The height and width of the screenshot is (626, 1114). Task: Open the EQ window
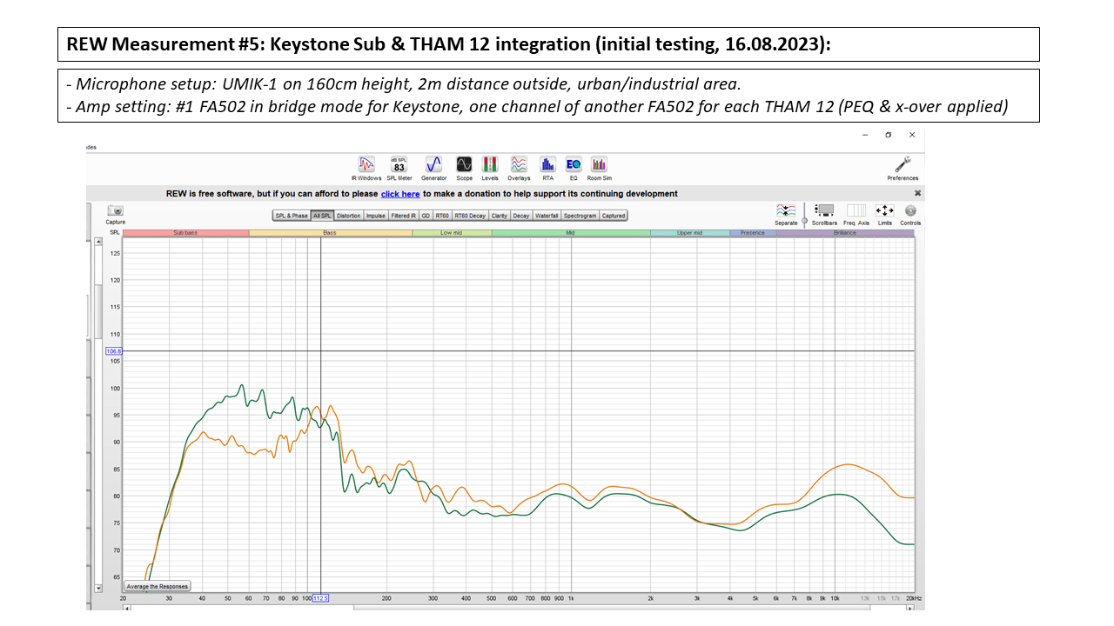coord(574,168)
